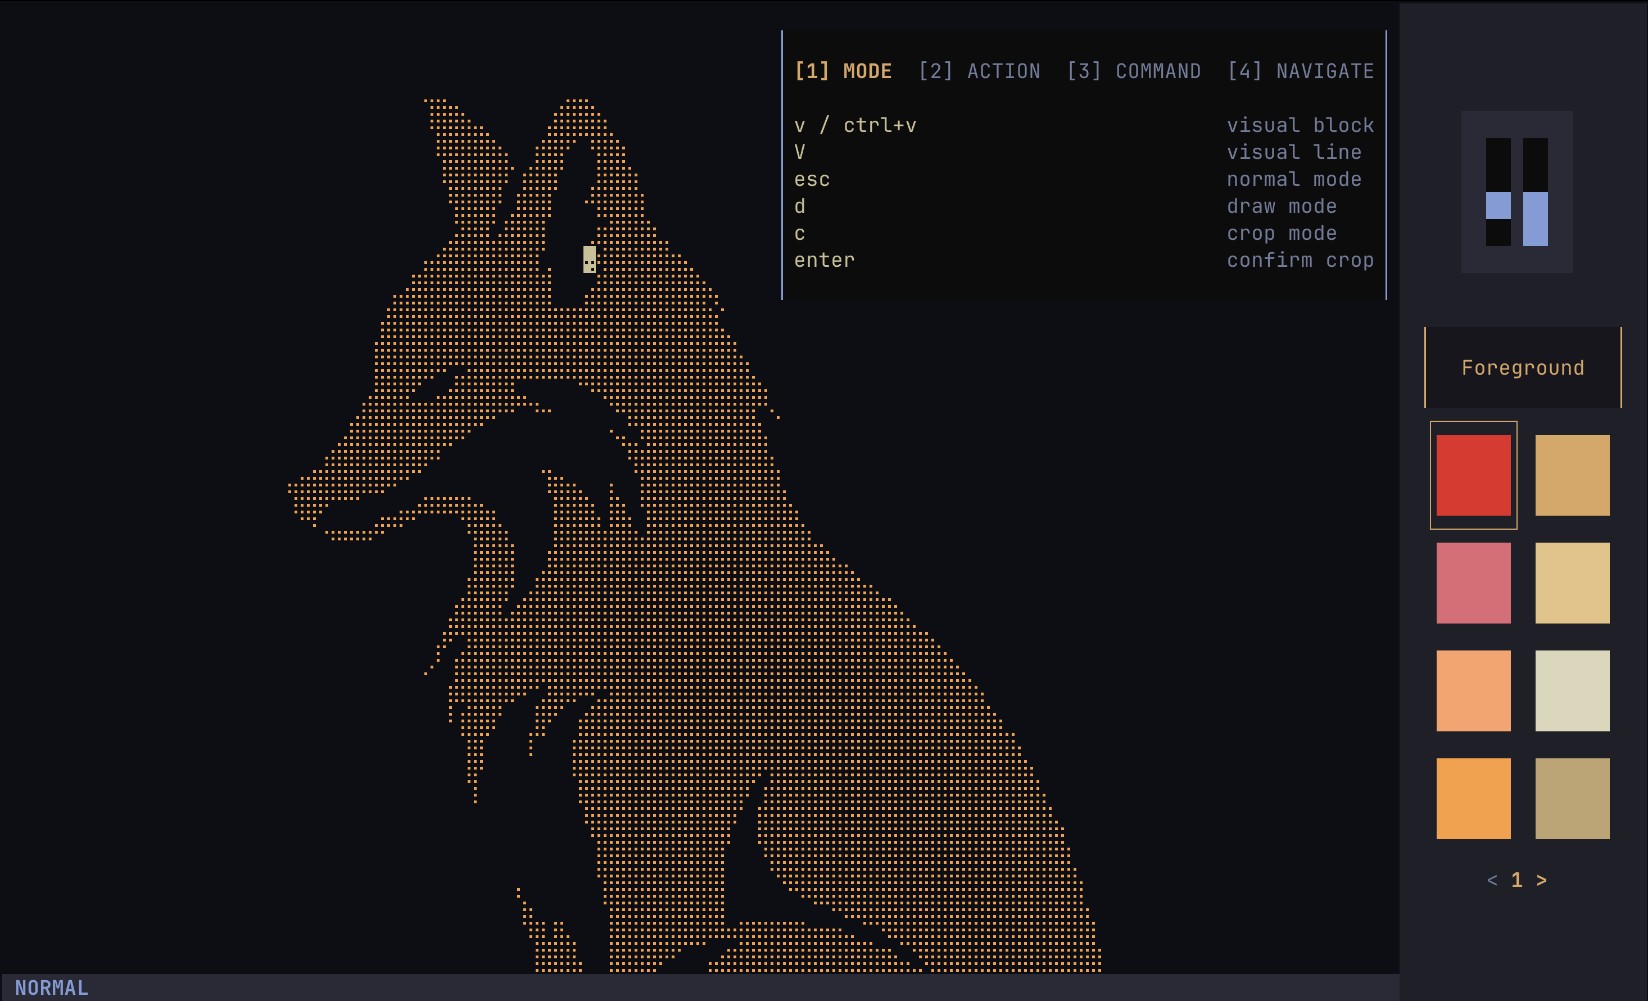Viewport: 1648px width, 1001px height.
Task: Choose the pale yellow color swatch
Action: tap(1573, 583)
